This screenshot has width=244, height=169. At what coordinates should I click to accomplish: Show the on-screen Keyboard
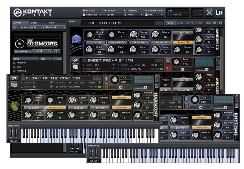(x=131, y=10)
